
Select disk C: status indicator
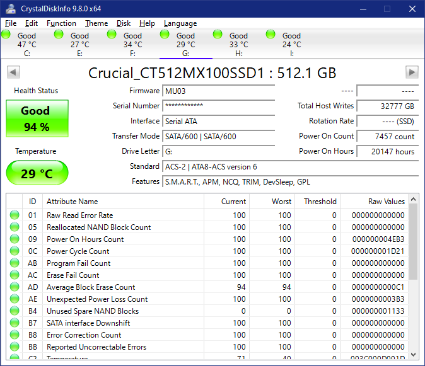pos(6,35)
